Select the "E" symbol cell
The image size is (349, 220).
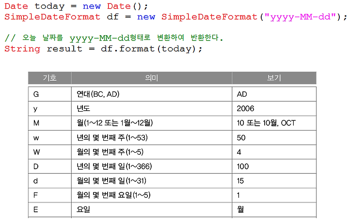(x=49, y=209)
